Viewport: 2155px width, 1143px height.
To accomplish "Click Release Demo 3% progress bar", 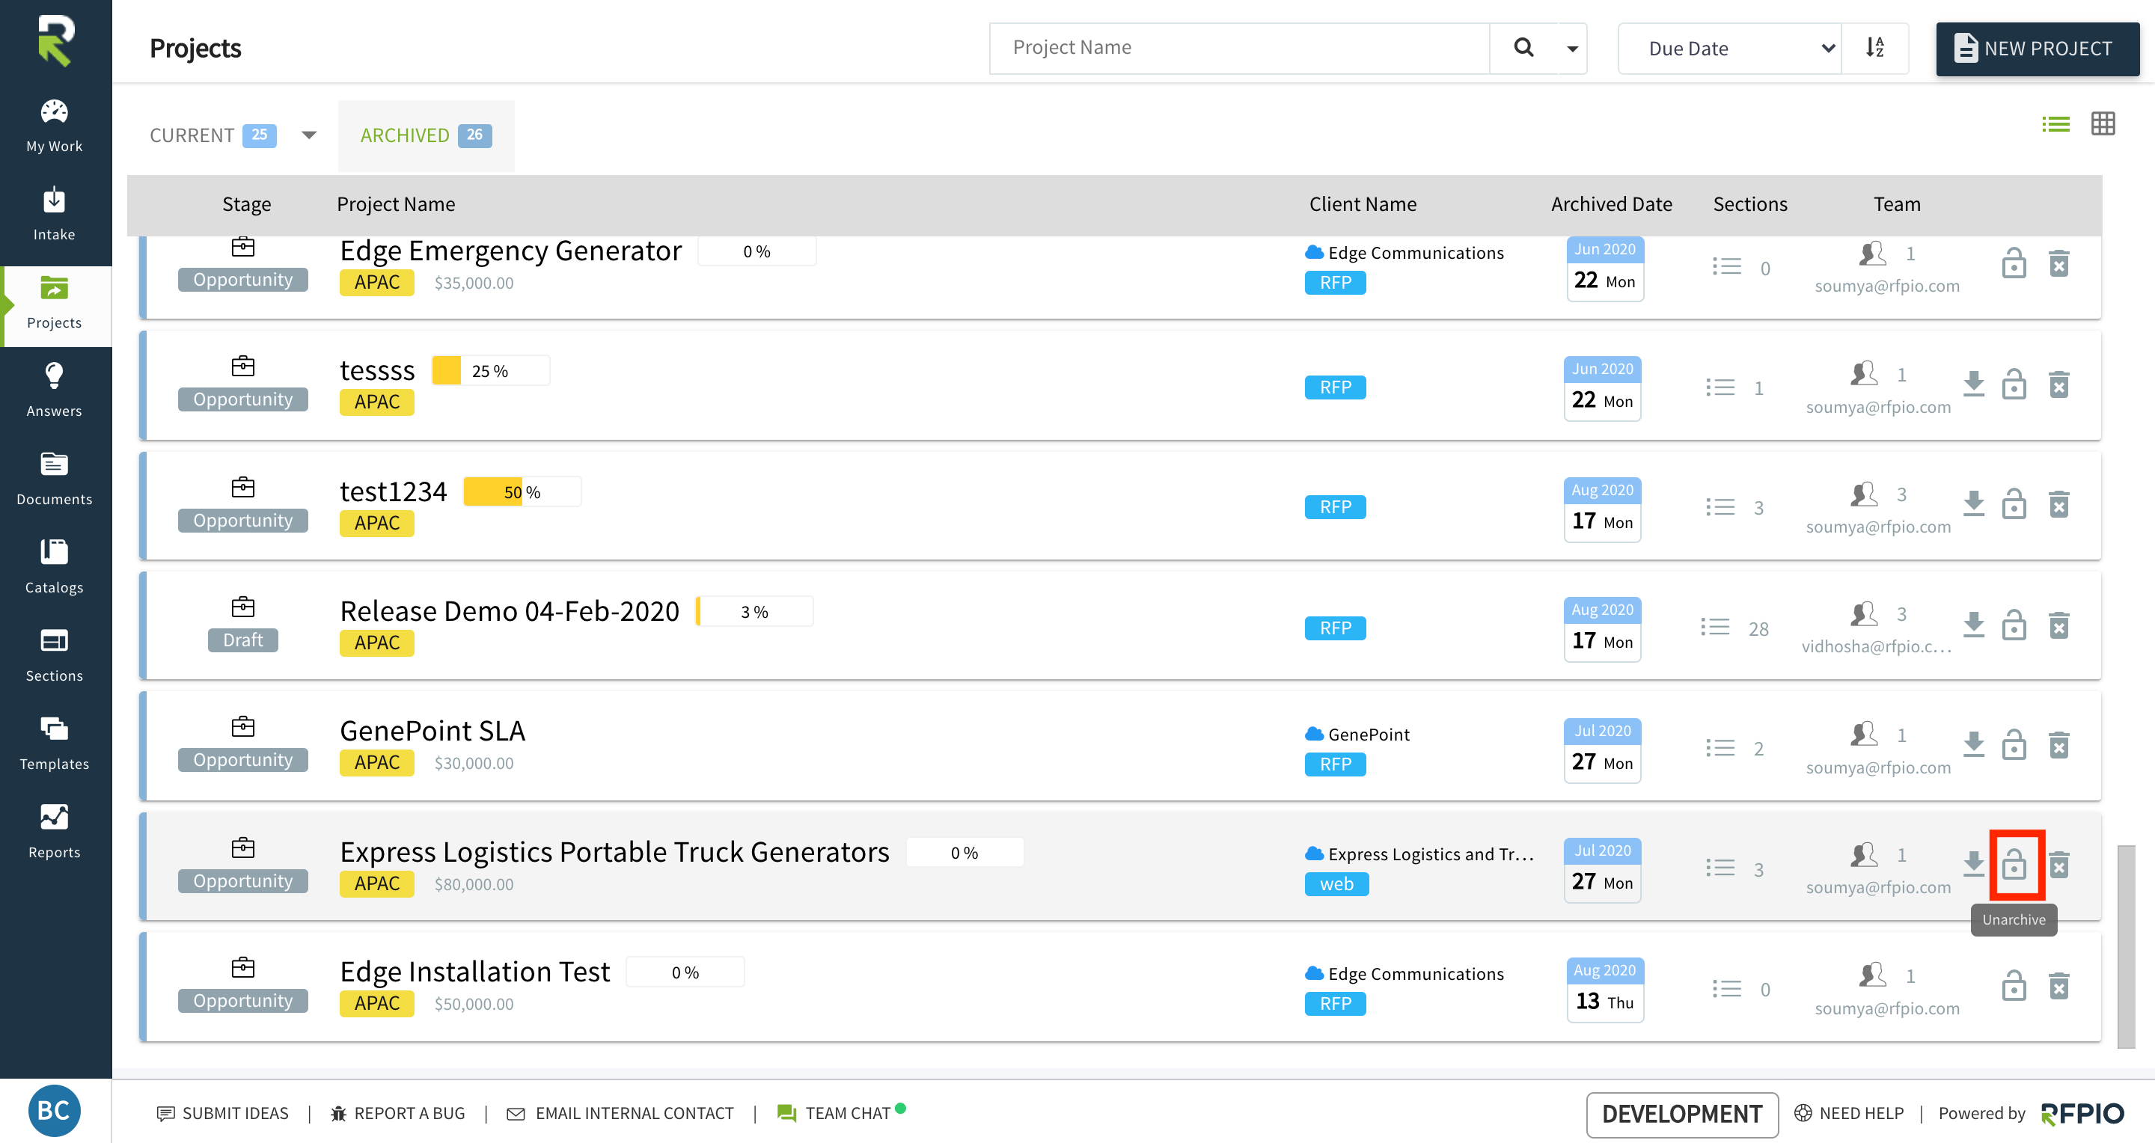I will (x=754, y=611).
